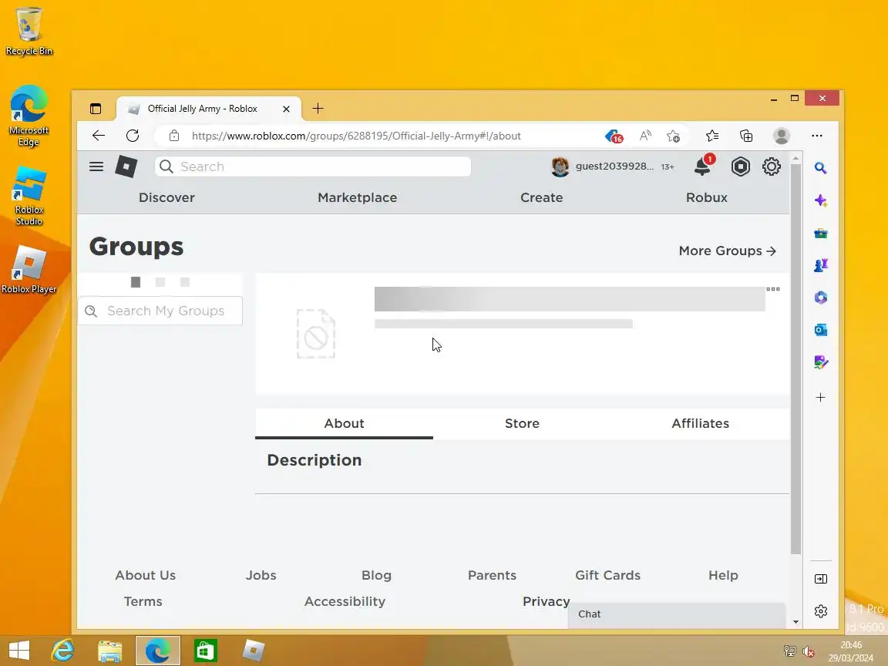This screenshot has height=666, width=888.
Task: Switch to the About tab
Action: (x=344, y=424)
